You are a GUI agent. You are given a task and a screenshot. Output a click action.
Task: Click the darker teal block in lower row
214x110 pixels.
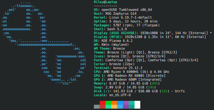point(131,107)
